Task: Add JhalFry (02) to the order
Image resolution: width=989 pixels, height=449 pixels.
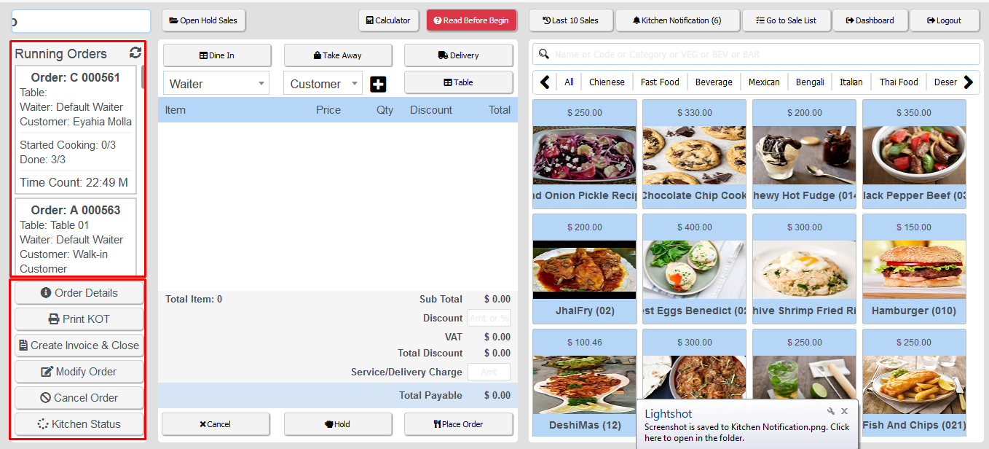Action: click(584, 269)
